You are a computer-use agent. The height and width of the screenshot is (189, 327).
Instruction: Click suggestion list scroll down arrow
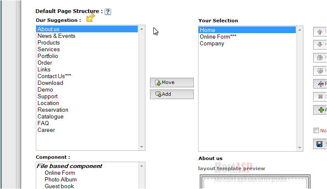[x=142, y=147]
